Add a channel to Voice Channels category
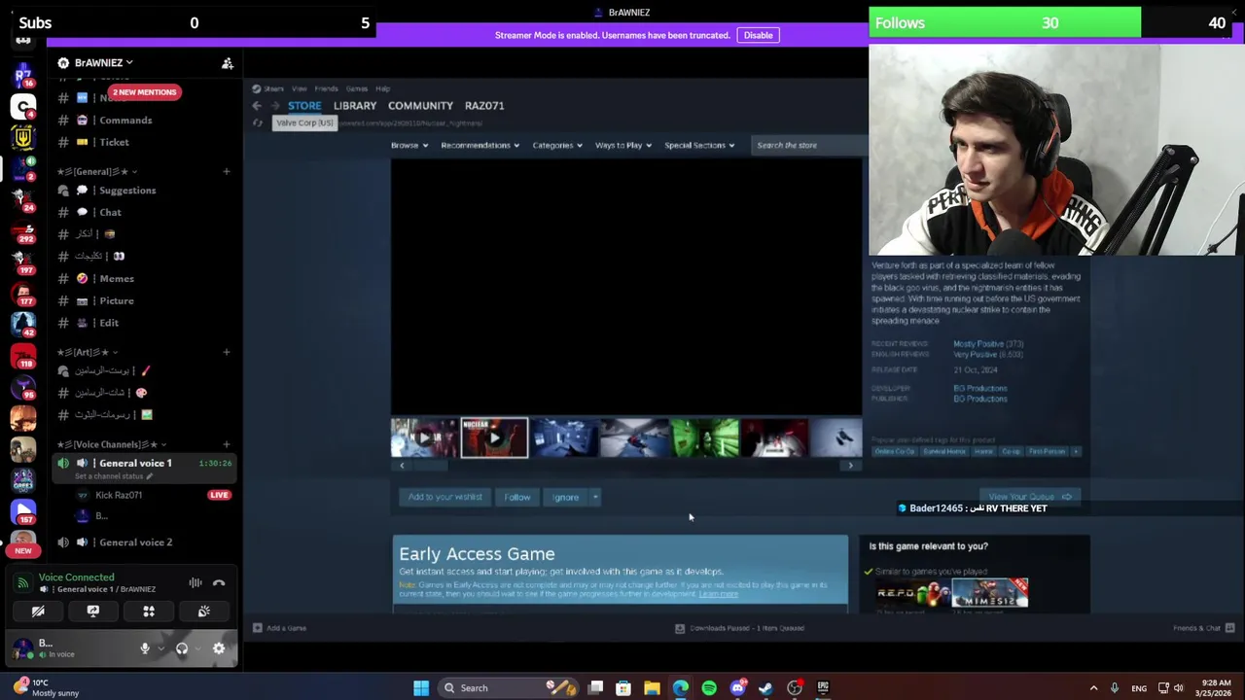The image size is (1245, 700). [227, 444]
